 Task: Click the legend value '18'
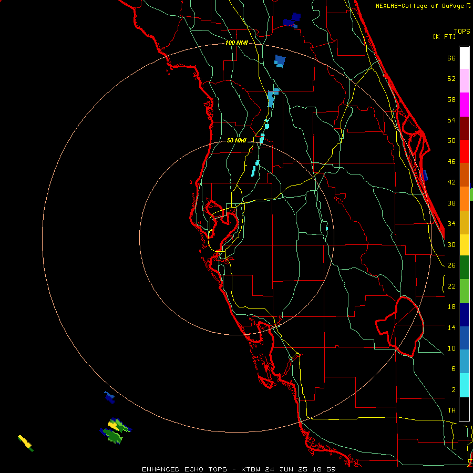(451, 307)
